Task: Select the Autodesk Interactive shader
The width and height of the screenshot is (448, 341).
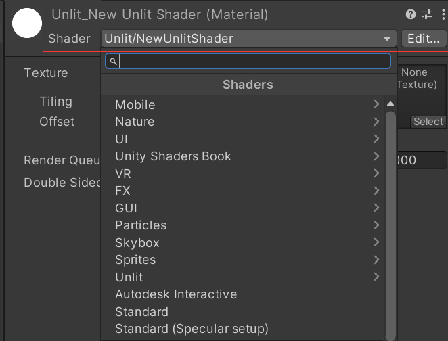Action: [243, 294]
